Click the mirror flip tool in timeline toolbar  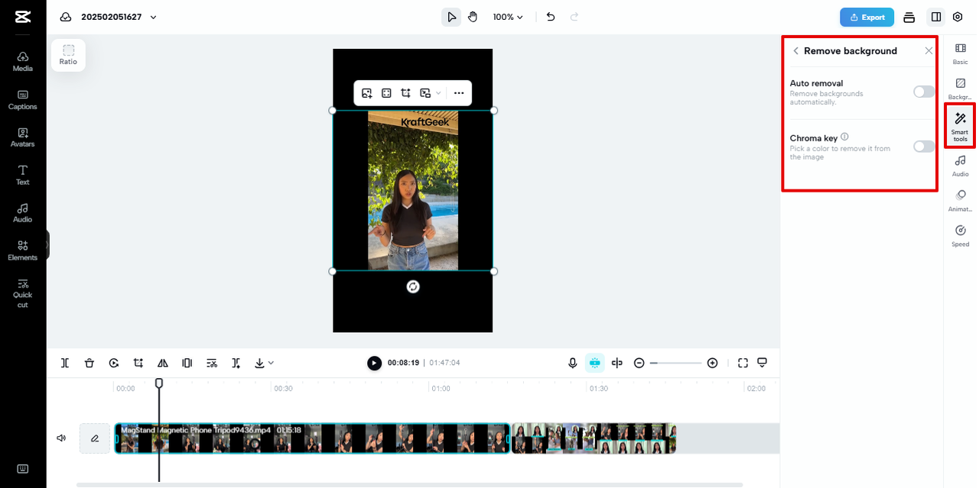[163, 363]
